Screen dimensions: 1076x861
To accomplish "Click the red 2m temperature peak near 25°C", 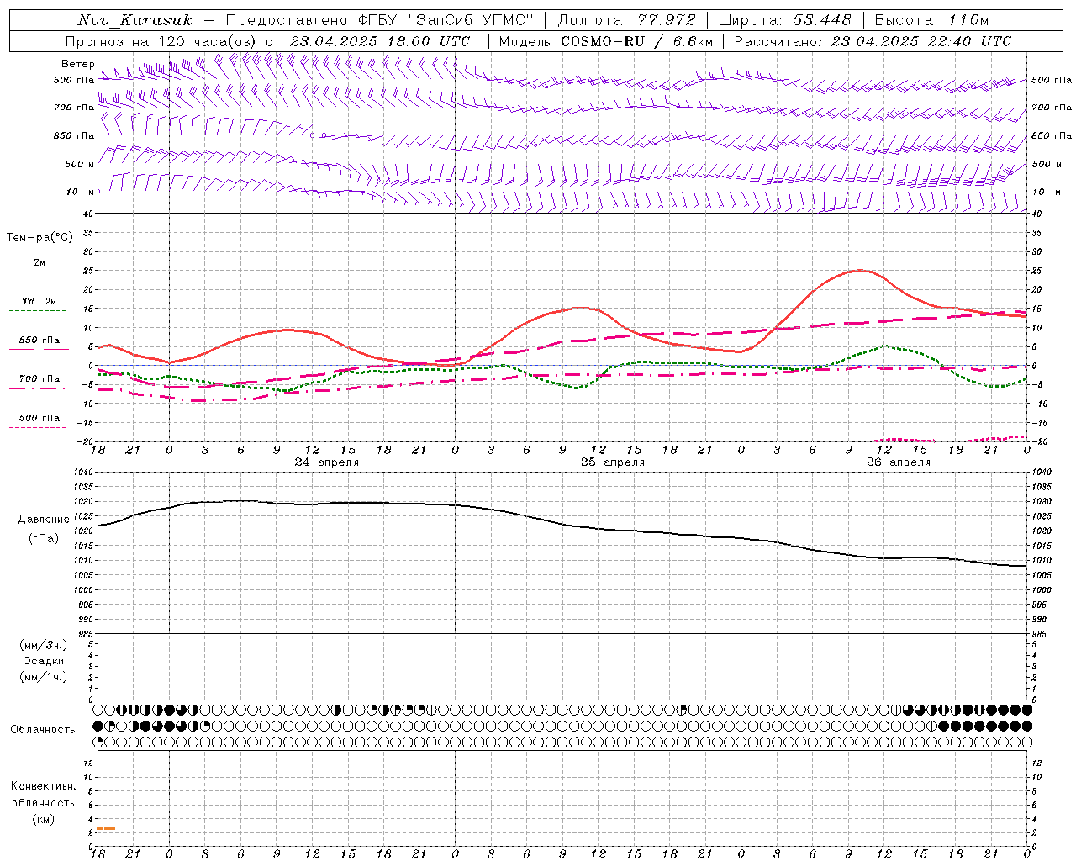I will point(860,270).
